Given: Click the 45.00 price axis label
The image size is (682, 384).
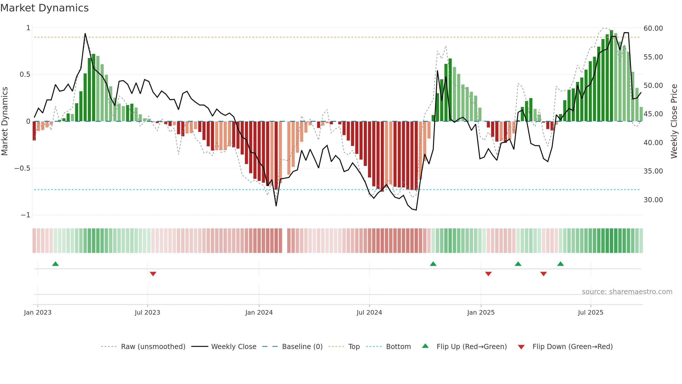Looking at the screenshot, I should click(x=653, y=114).
